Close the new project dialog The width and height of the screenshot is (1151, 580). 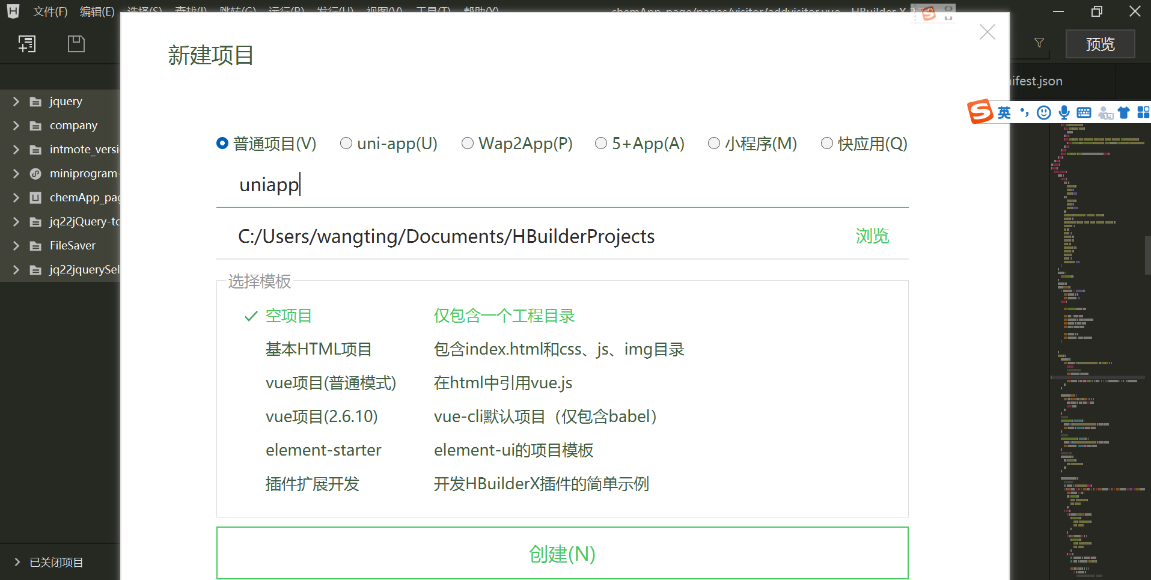pyautogui.click(x=988, y=32)
